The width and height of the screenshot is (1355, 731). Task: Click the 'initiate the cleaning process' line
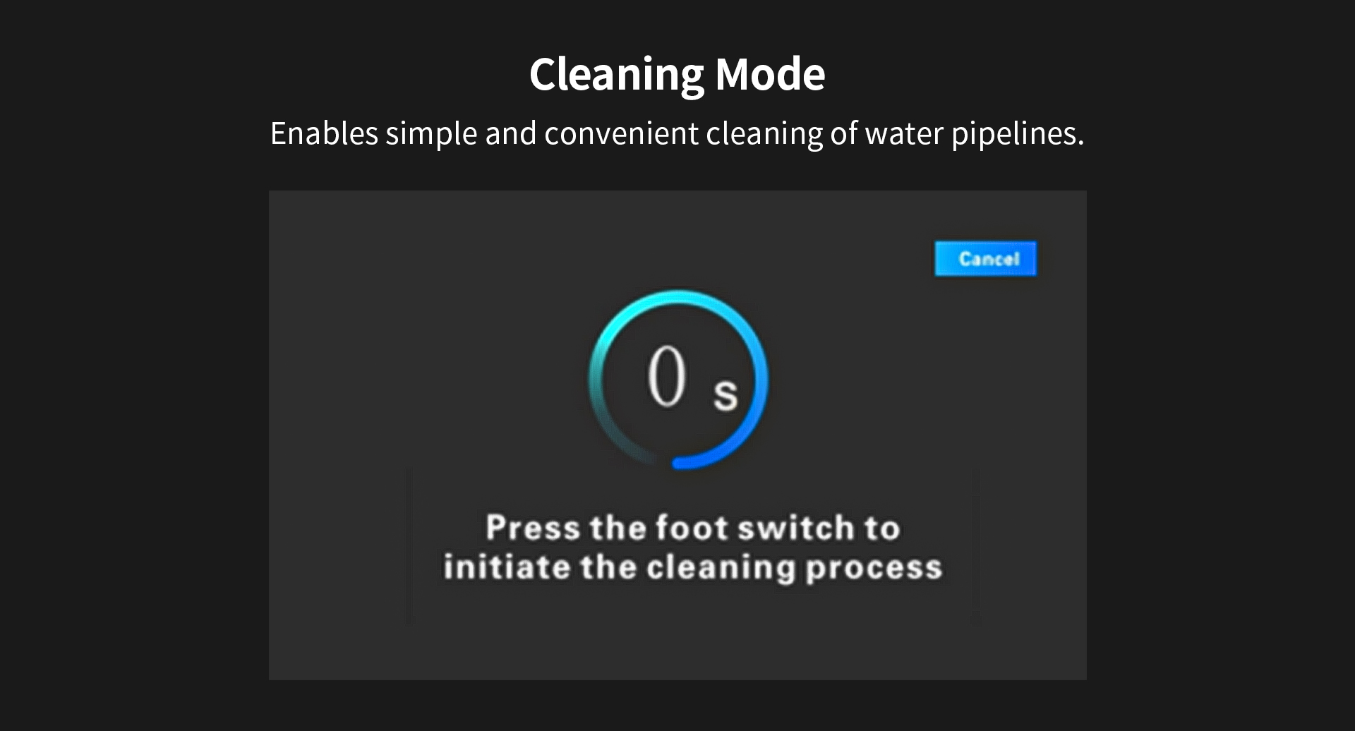click(x=692, y=567)
